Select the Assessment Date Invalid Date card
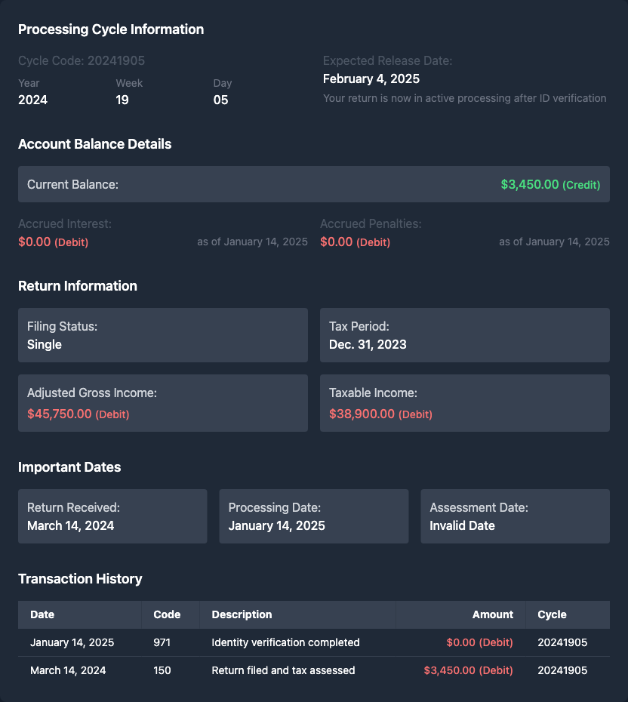 pos(515,516)
